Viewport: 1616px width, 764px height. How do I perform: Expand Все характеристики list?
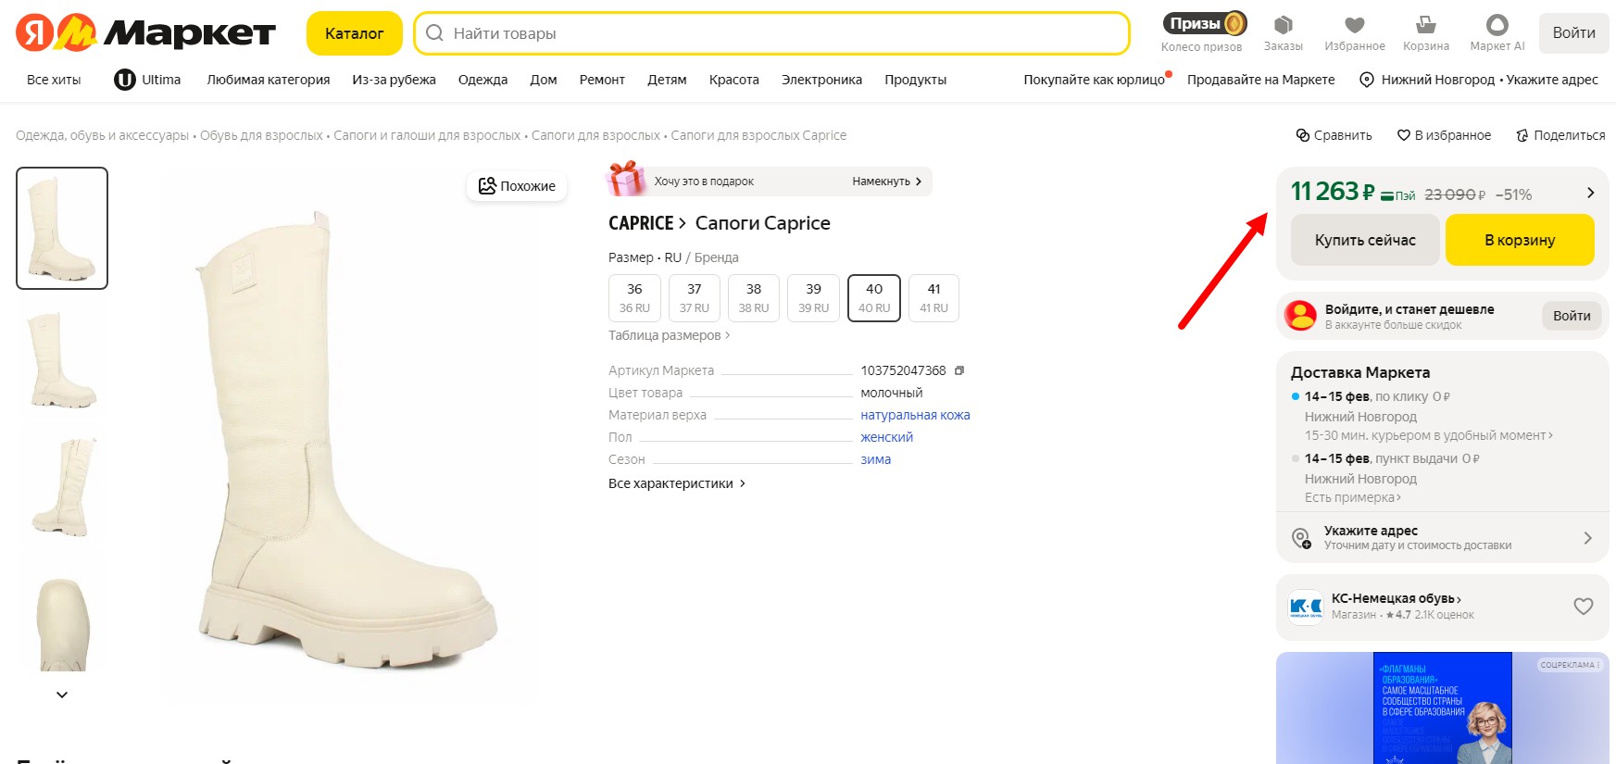pos(676,483)
